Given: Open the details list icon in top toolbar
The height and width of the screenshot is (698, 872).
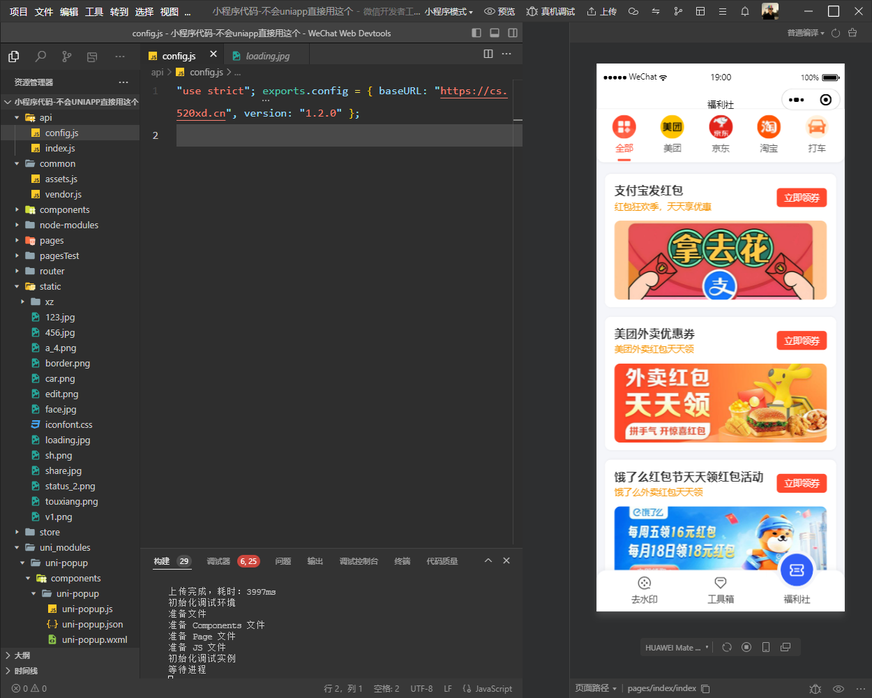Looking at the screenshot, I should click(x=723, y=11).
